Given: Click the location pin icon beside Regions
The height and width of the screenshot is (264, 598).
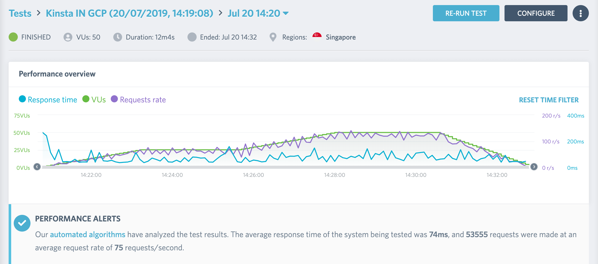Looking at the screenshot, I should pyautogui.click(x=273, y=37).
